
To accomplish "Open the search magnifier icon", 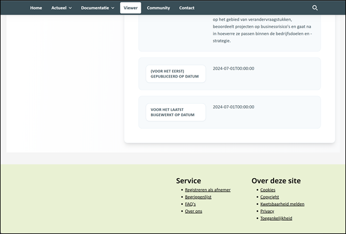I will [315, 8].
